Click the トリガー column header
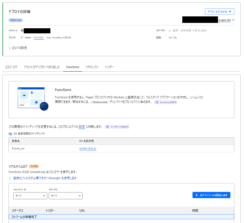This screenshot has width=244, height=223. (50, 211)
